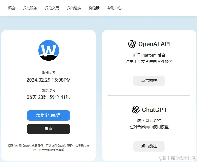
Task: Click the blue W avatar logo
Action: (x=48, y=51)
